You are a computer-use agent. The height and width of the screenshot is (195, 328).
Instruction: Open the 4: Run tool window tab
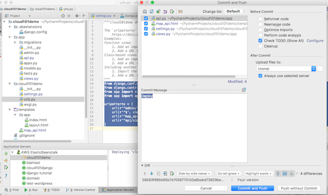(x=31, y=190)
